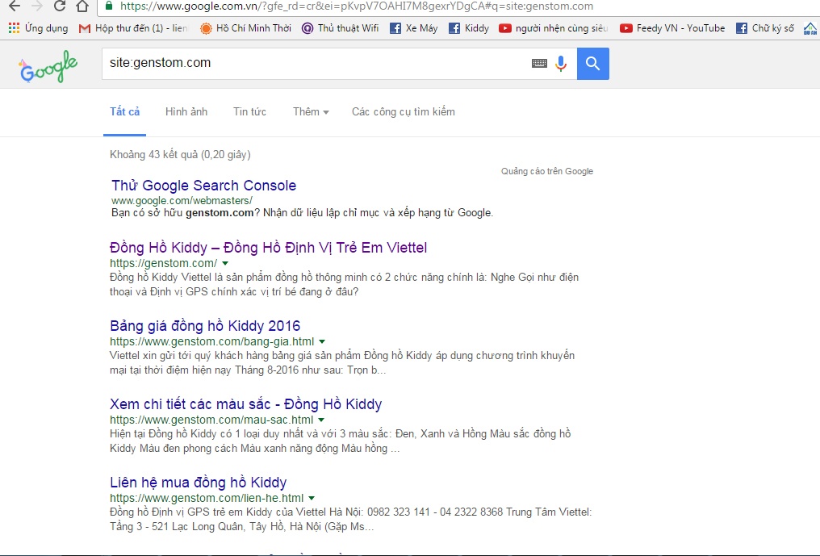
Task: Click the house-shaped bookmark icon at far right
Action: (810, 28)
